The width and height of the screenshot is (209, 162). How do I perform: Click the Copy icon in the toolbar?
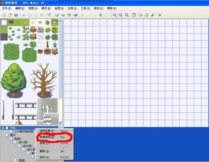[x=30, y=15]
